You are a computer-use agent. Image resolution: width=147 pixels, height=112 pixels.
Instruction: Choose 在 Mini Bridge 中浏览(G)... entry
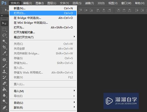point(43,23)
